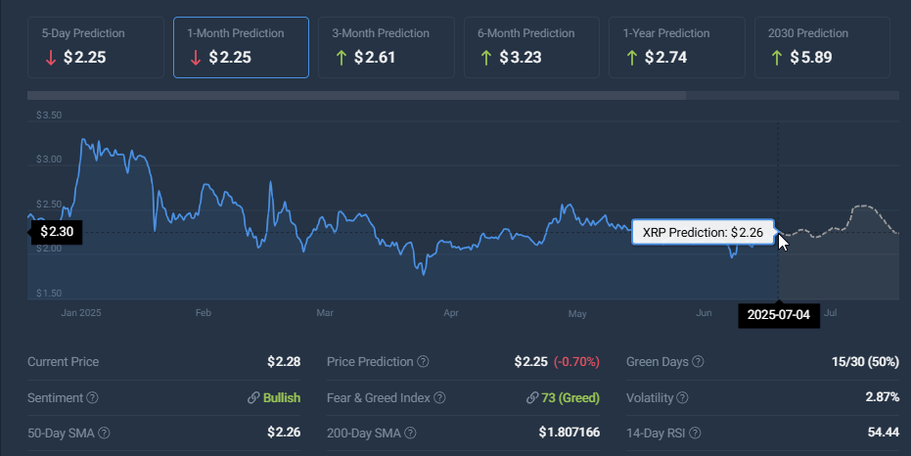The image size is (911, 456).
Task: Click the $2.26 50-Day SMA value
Action: [x=284, y=433]
